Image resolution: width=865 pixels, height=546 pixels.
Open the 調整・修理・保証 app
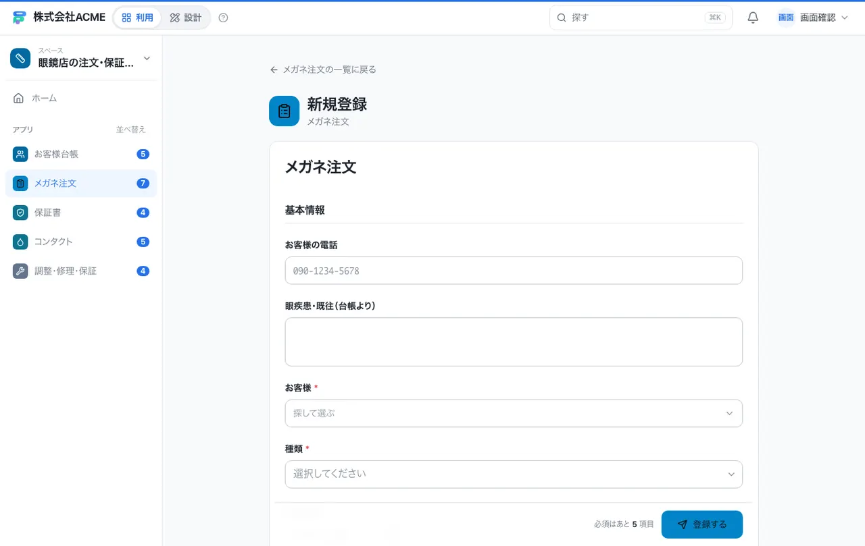point(81,271)
